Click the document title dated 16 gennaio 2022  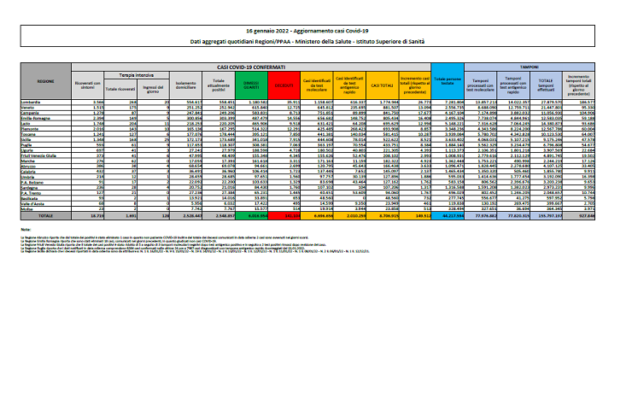[x=315, y=29]
